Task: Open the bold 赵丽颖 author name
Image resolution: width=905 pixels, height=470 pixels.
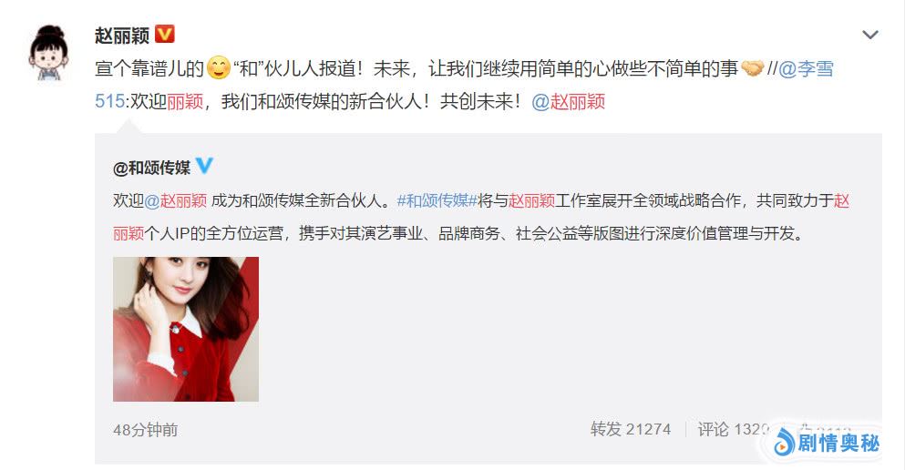Action: coord(122,36)
